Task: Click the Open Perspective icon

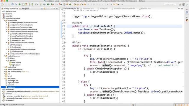Action: pos(180,4)
